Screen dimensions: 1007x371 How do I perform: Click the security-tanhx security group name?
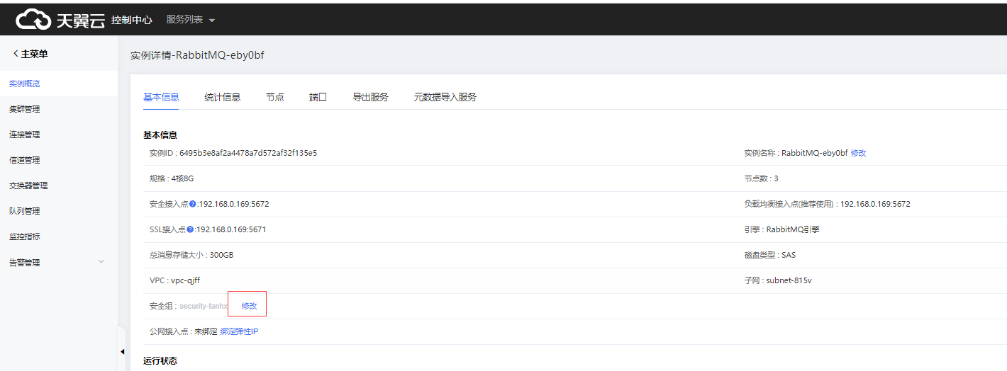(x=204, y=306)
